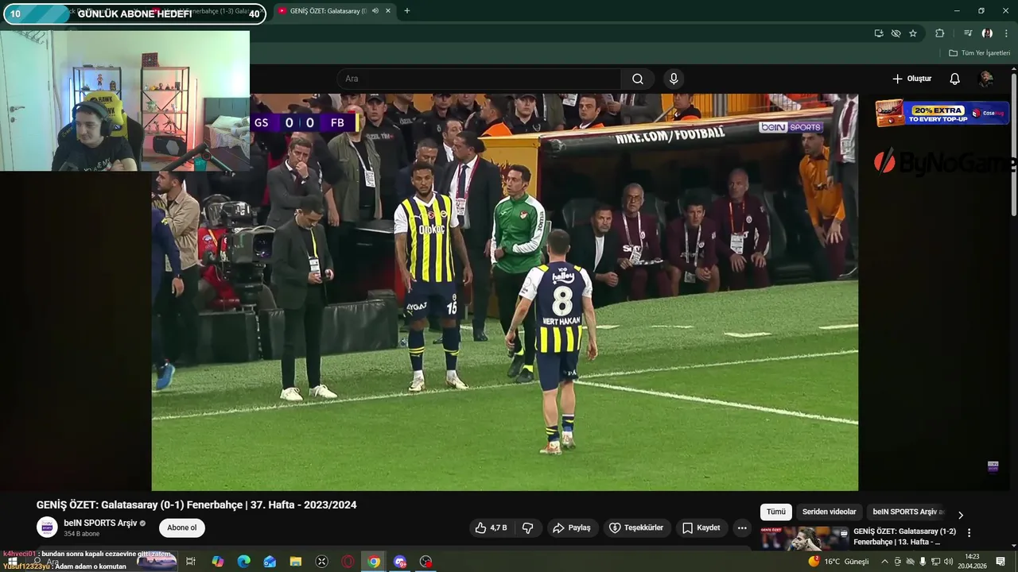Open Chrome media controls icon

(968, 33)
